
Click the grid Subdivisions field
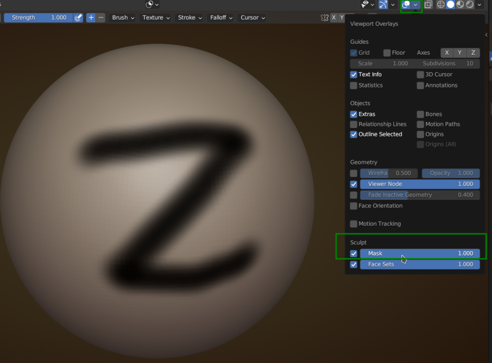(x=448, y=63)
